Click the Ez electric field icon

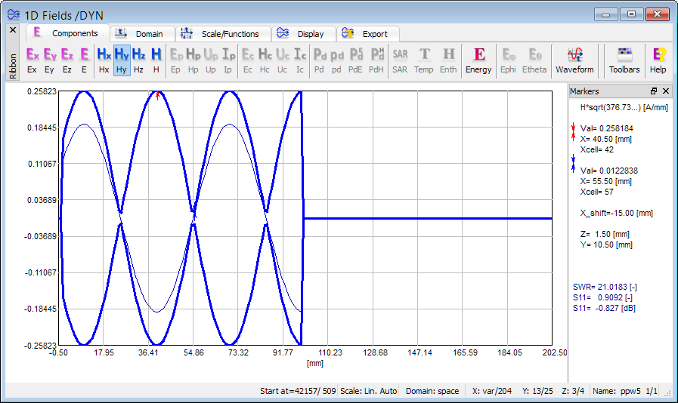pos(67,59)
